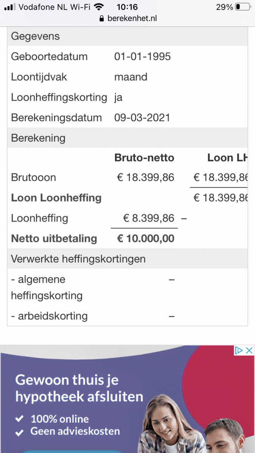Tap the Berekening section header
The height and width of the screenshot is (453, 255).
pos(38,138)
